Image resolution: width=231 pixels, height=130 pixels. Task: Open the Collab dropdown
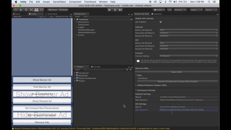click(159, 10)
